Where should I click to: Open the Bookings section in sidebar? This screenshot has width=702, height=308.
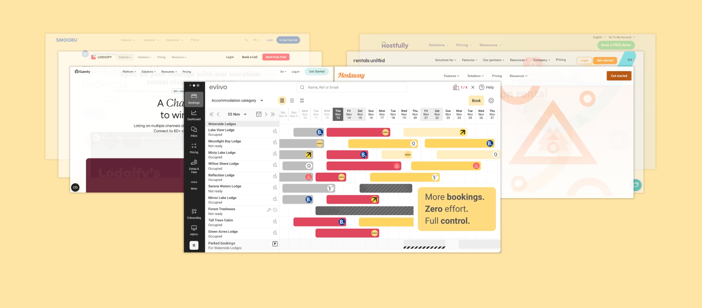pos(194,99)
